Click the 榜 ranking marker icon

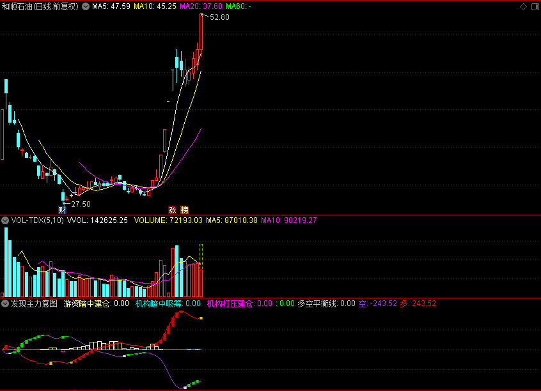click(x=184, y=210)
